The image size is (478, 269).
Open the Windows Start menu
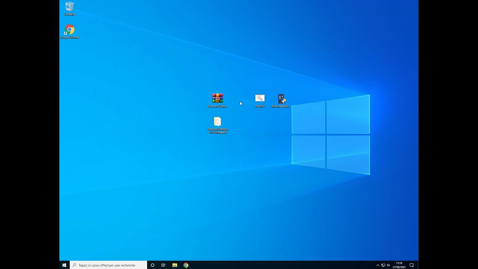pyautogui.click(x=64, y=265)
